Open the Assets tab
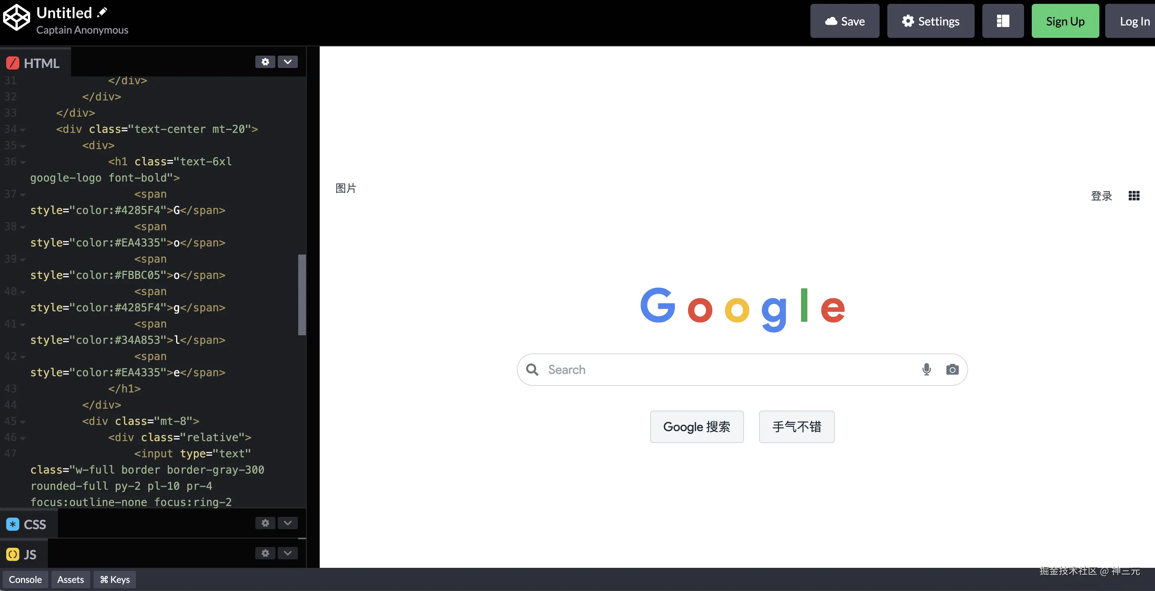The width and height of the screenshot is (1155, 591). pyautogui.click(x=70, y=579)
